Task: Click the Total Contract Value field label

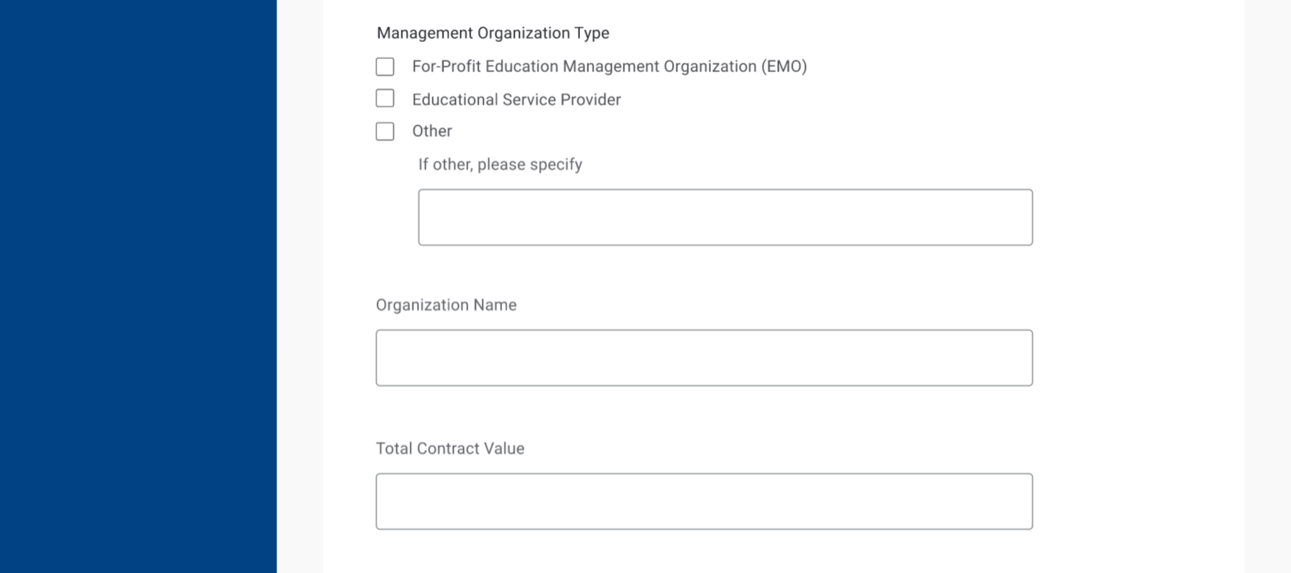Action: (450, 449)
